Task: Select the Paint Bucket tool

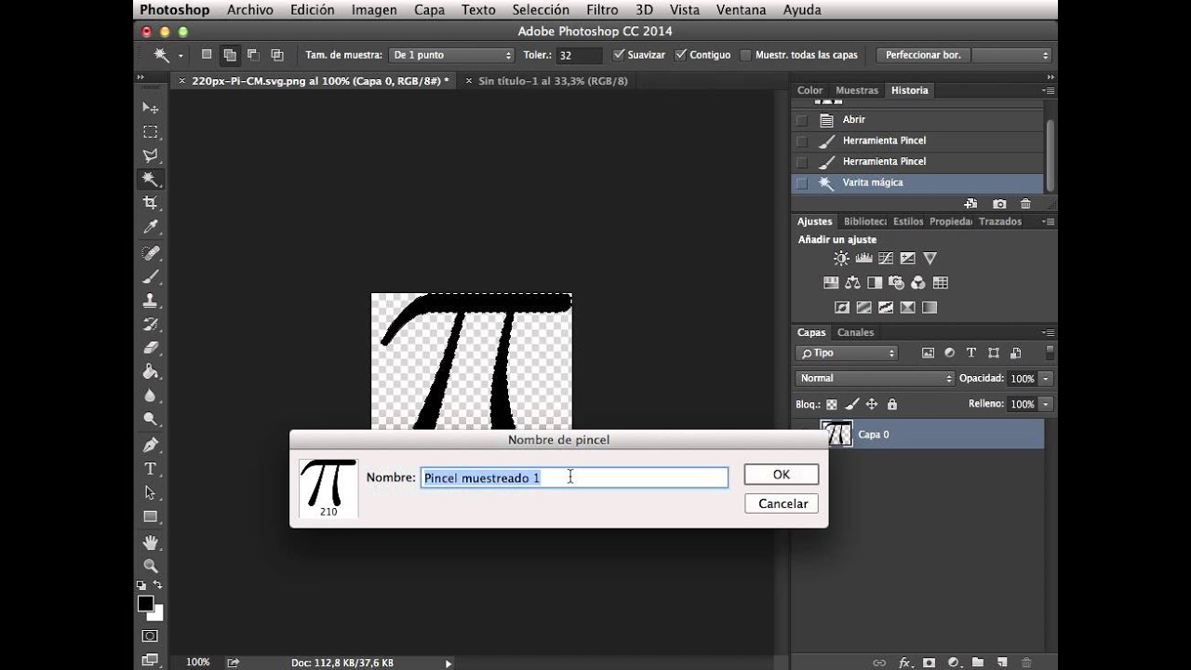Action: [x=150, y=371]
